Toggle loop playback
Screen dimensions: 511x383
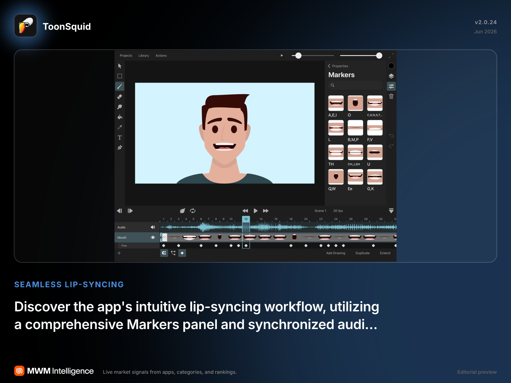point(193,211)
